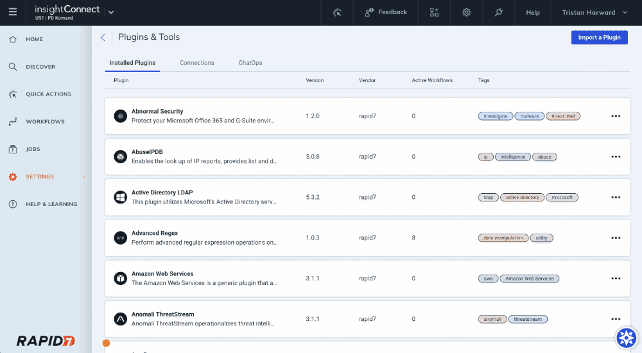Click the Rapid7 logo
This screenshot has width=642, height=353.
coord(46,341)
